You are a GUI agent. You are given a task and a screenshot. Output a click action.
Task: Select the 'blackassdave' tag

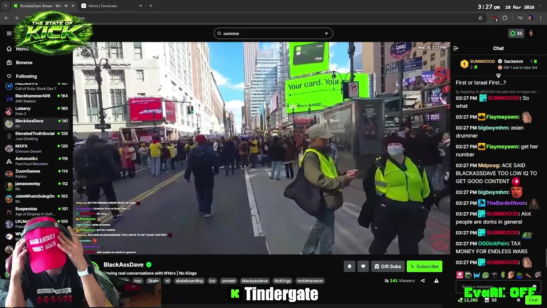tap(255, 281)
